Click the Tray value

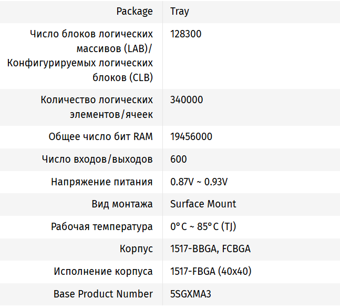tap(180, 11)
